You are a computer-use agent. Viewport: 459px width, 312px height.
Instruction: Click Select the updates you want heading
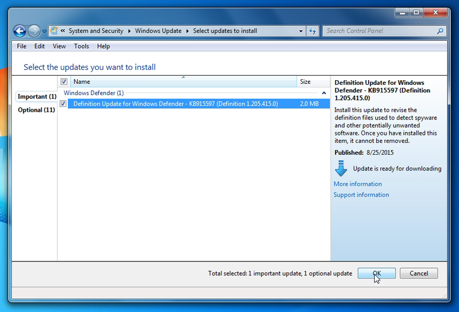coord(89,67)
